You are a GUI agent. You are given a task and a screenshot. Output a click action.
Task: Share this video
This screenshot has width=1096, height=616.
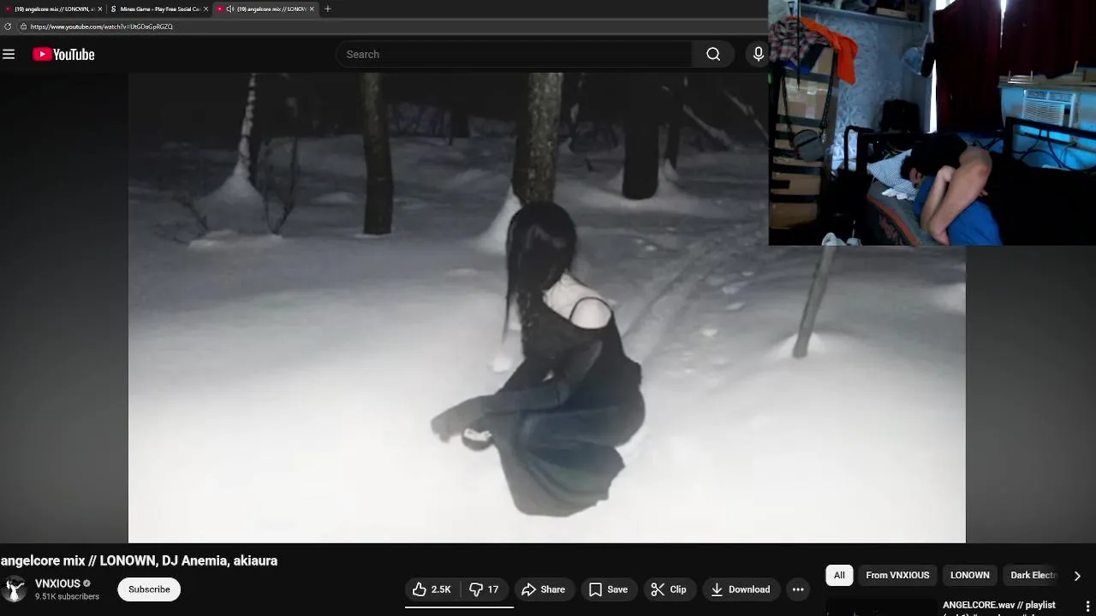[544, 589]
